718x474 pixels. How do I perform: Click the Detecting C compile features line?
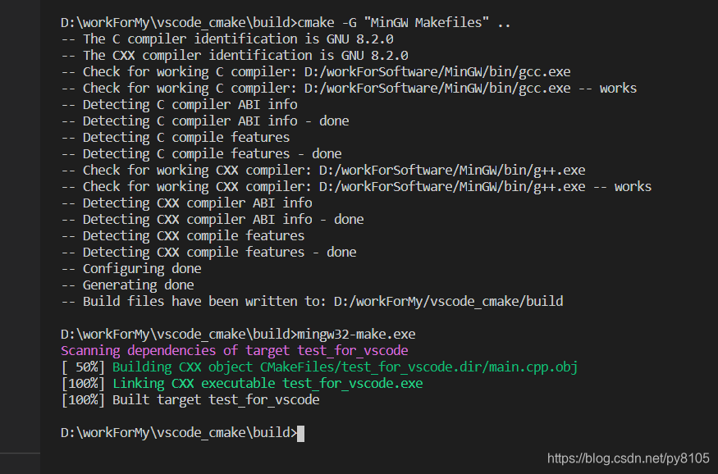pyautogui.click(x=176, y=137)
